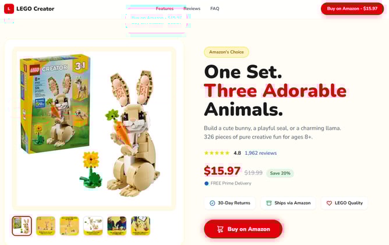
Task: Click the LEGO Quality heart icon
Action: [329, 203]
